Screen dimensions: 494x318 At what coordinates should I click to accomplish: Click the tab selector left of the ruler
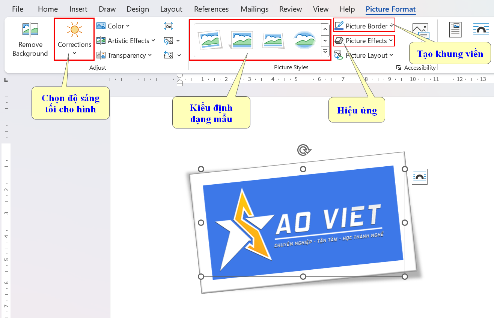tap(6, 80)
